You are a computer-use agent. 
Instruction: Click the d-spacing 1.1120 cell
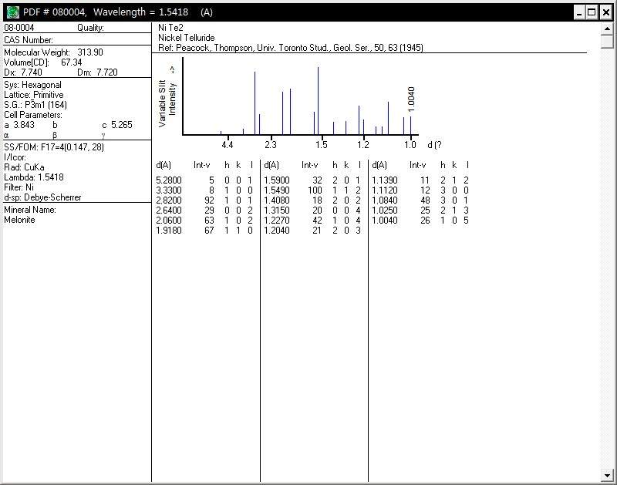(x=385, y=190)
